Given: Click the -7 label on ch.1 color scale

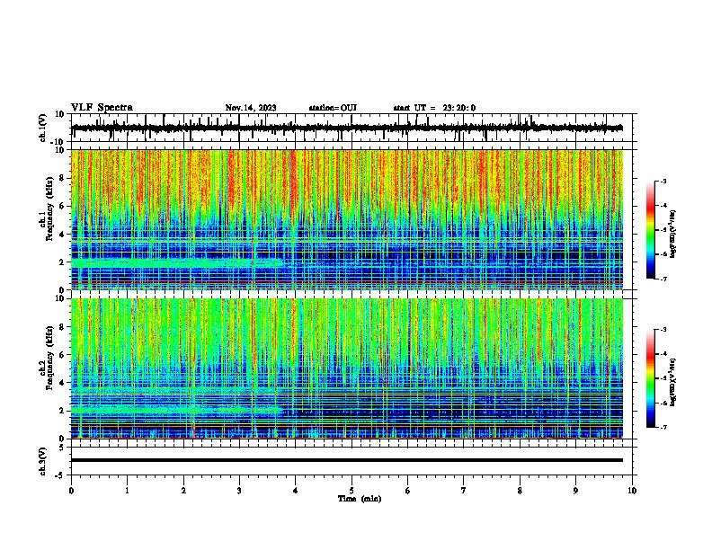Looking at the screenshot, I should [x=663, y=279].
